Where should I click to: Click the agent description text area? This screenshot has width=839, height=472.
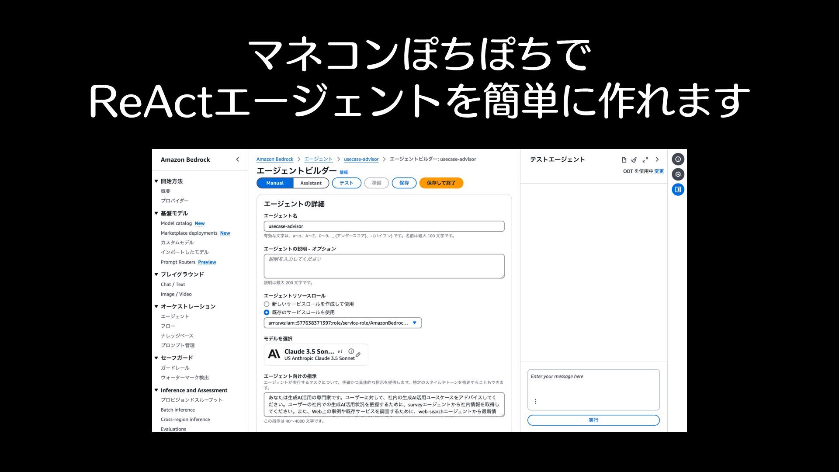coord(384,266)
